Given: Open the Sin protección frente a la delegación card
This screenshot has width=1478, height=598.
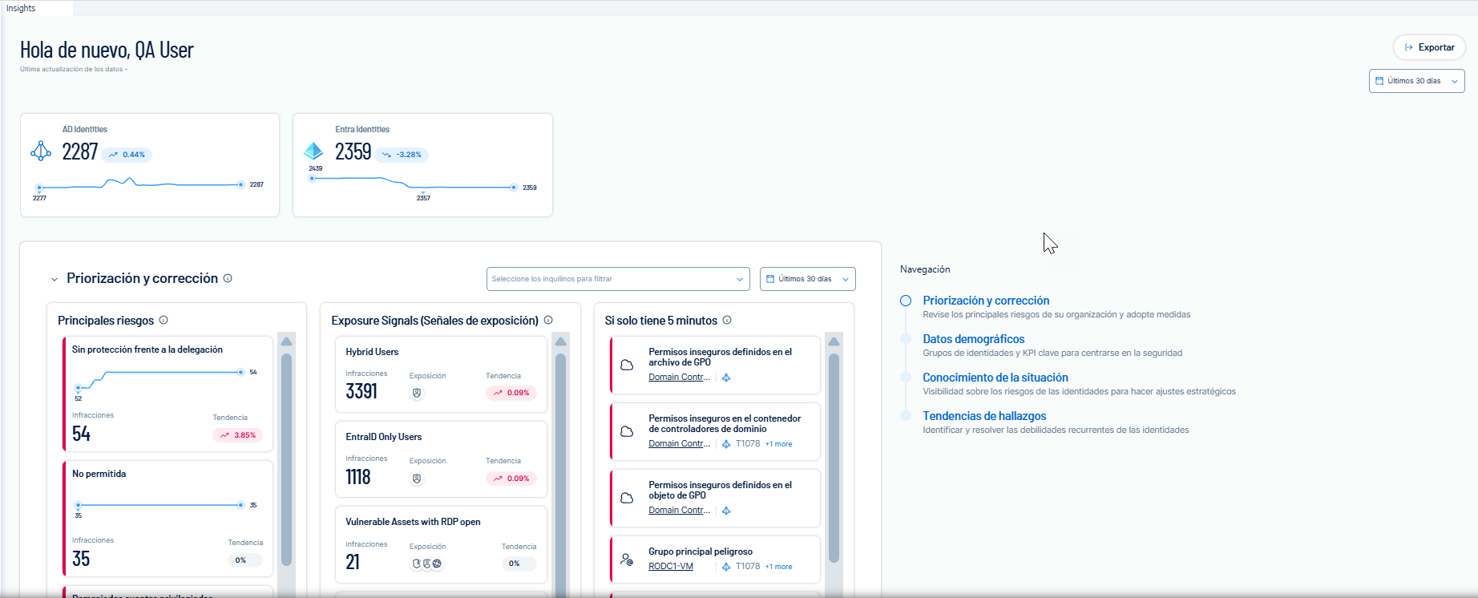Looking at the screenshot, I should (x=168, y=394).
